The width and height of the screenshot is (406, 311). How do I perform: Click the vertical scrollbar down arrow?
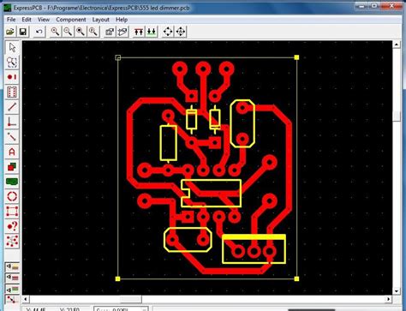397,291
